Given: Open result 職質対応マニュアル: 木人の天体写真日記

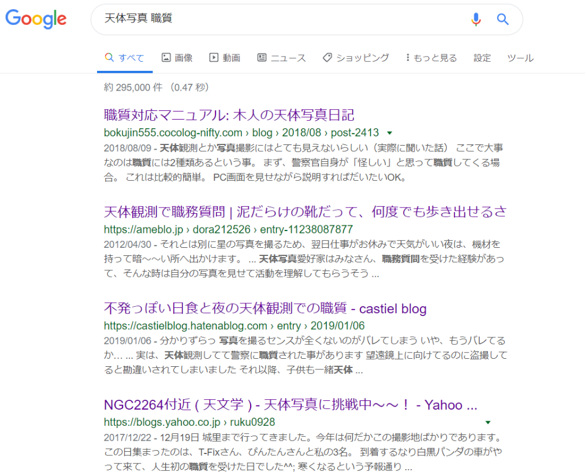Looking at the screenshot, I should [x=229, y=115].
